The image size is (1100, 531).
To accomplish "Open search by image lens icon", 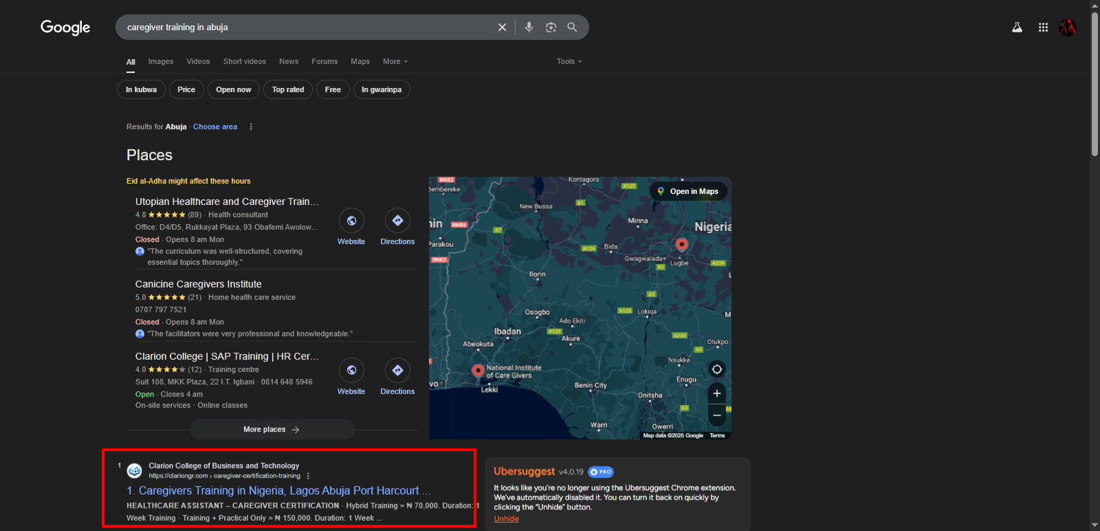I will (x=551, y=28).
